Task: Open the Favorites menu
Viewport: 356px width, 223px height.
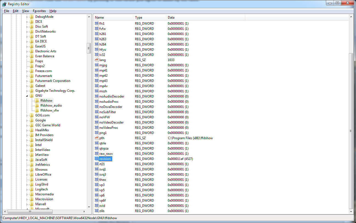Action: [39, 11]
